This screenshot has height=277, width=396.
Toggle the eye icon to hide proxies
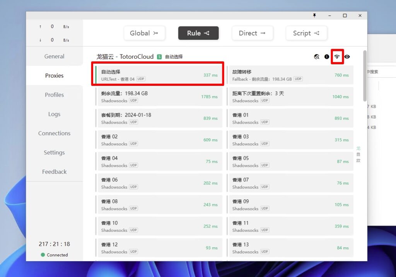click(x=347, y=57)
